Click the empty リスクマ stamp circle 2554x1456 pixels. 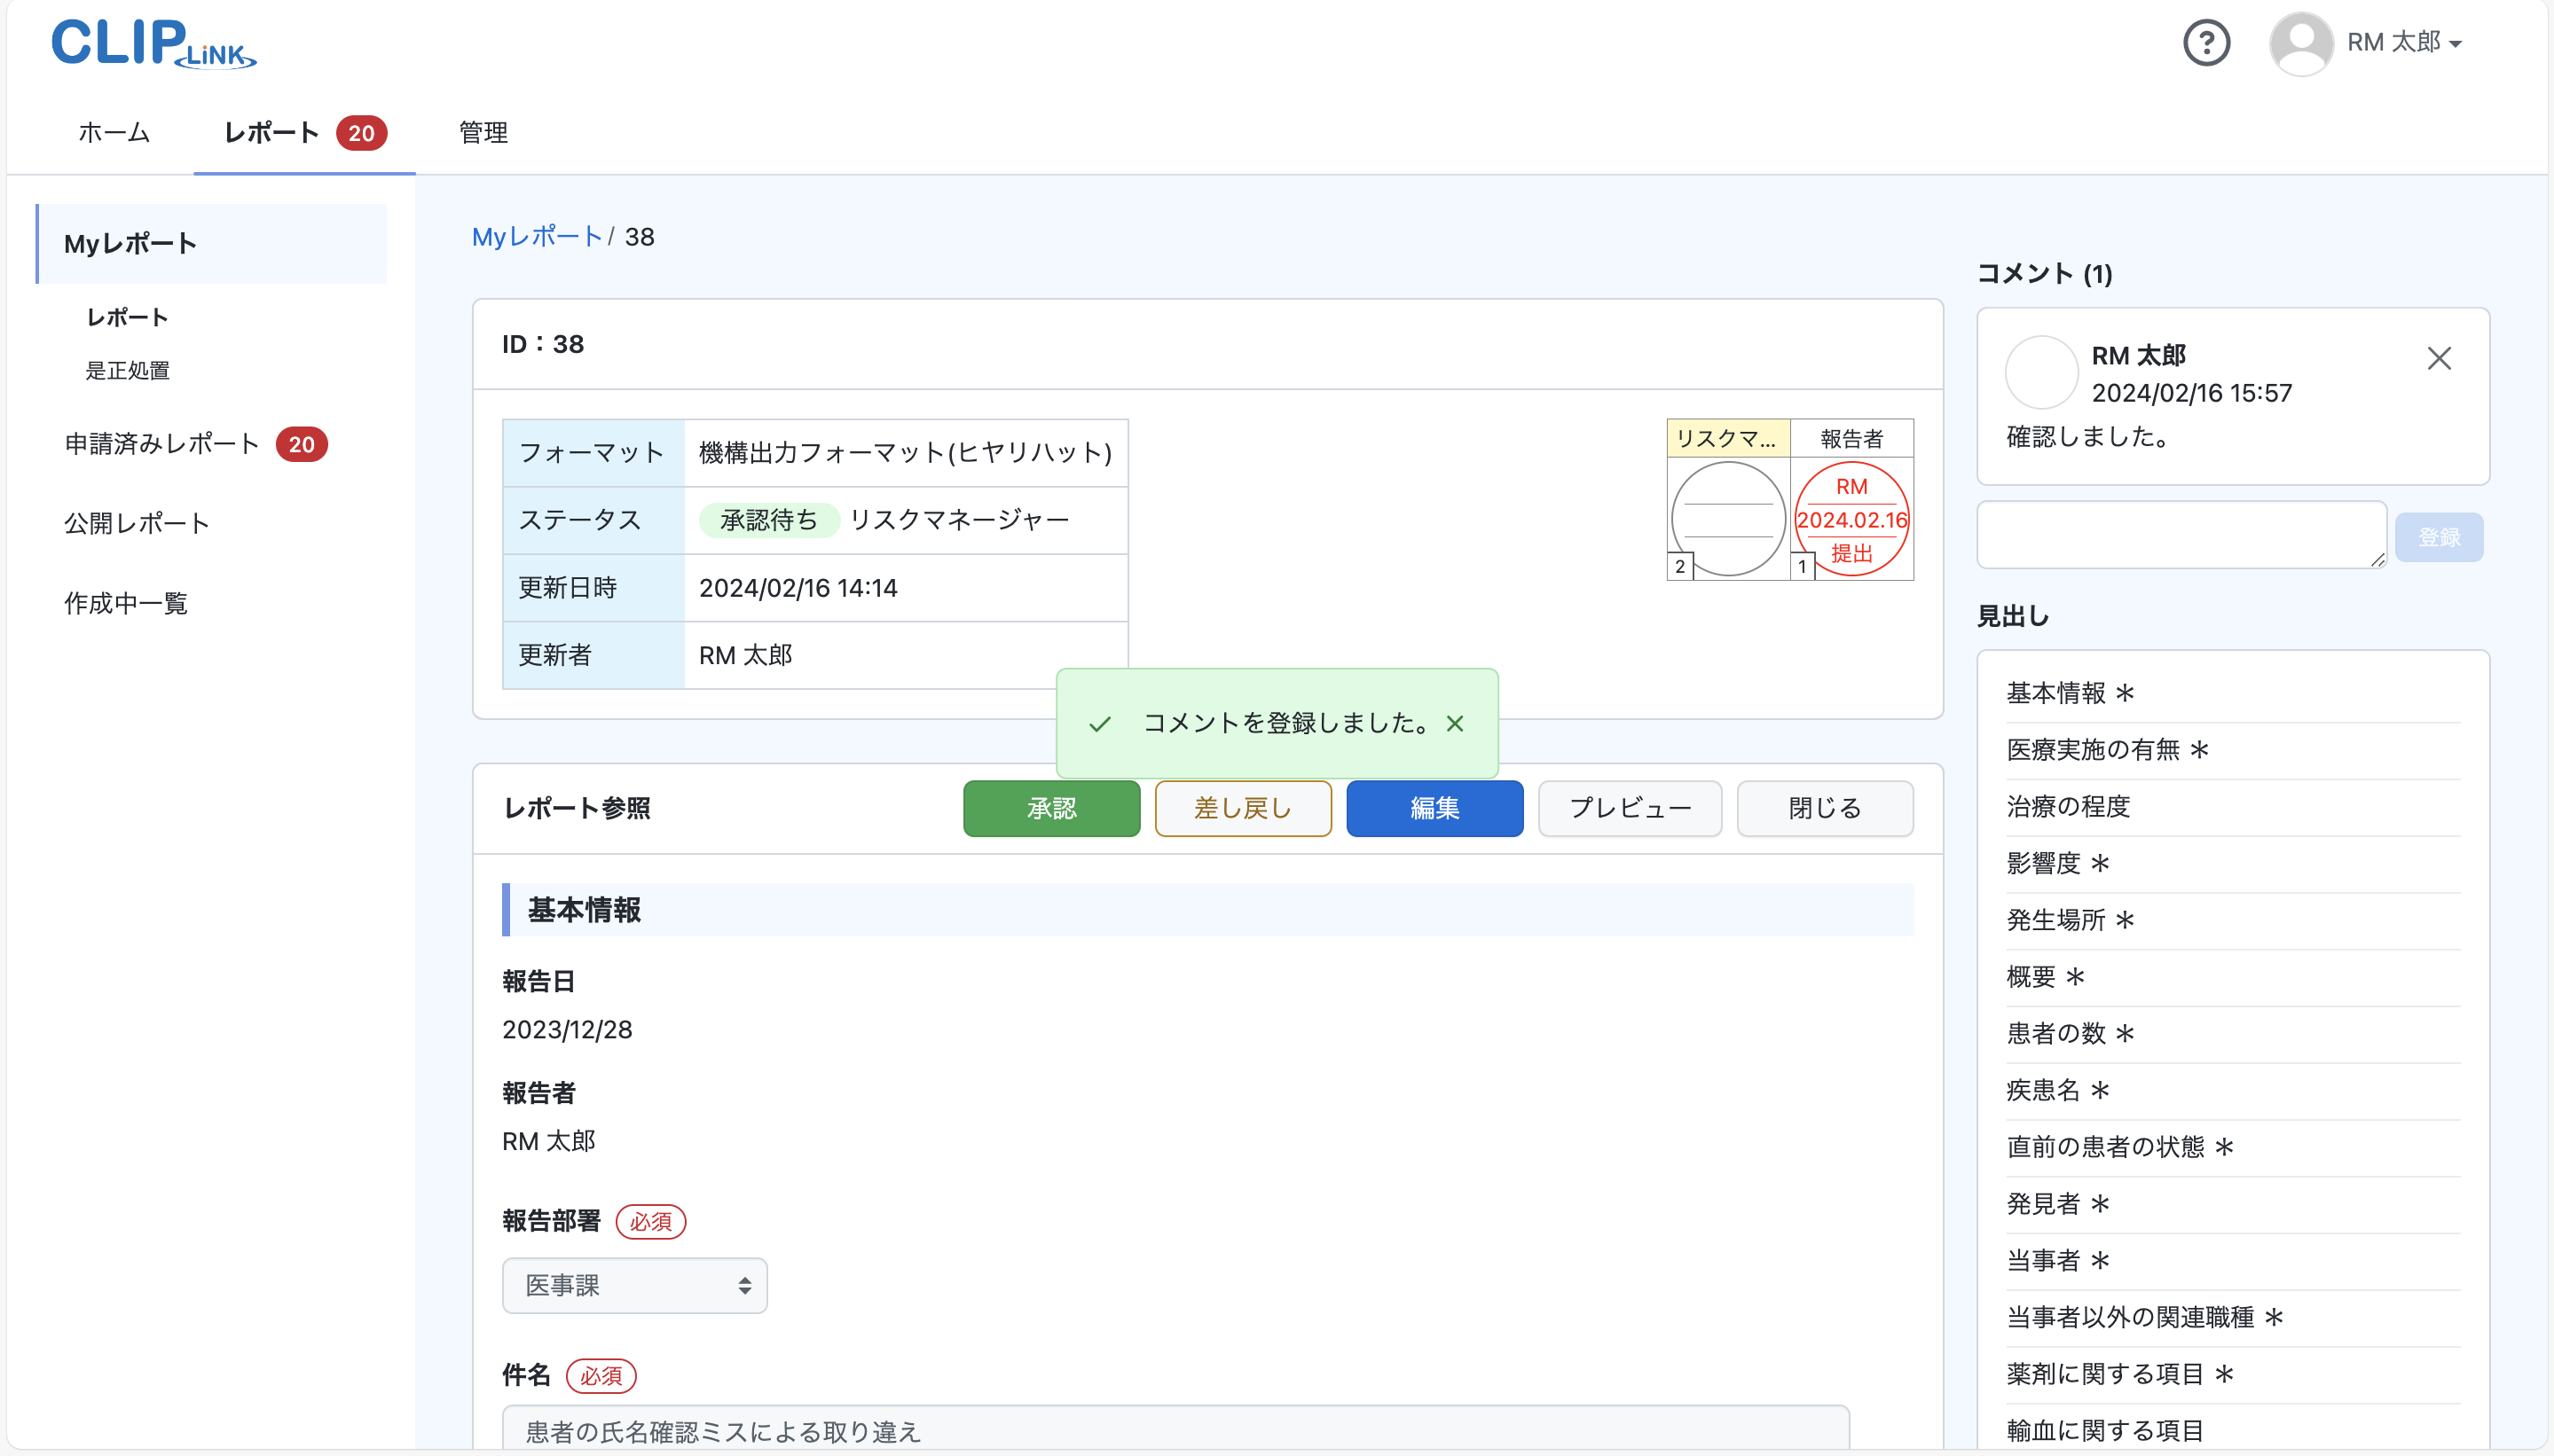[1726, 517]
